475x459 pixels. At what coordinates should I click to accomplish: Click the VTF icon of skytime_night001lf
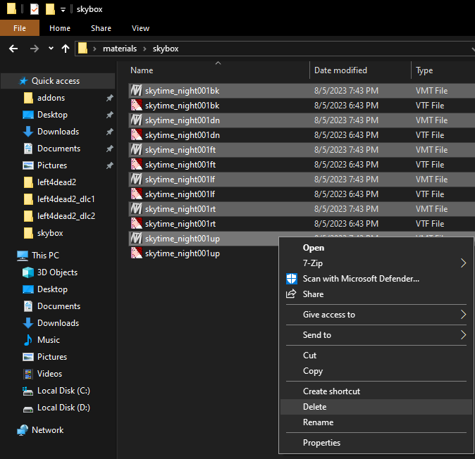tap(136, 194)
